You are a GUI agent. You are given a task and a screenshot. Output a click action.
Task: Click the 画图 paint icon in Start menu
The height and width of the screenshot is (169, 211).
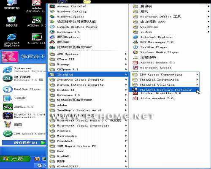point(8,125)
